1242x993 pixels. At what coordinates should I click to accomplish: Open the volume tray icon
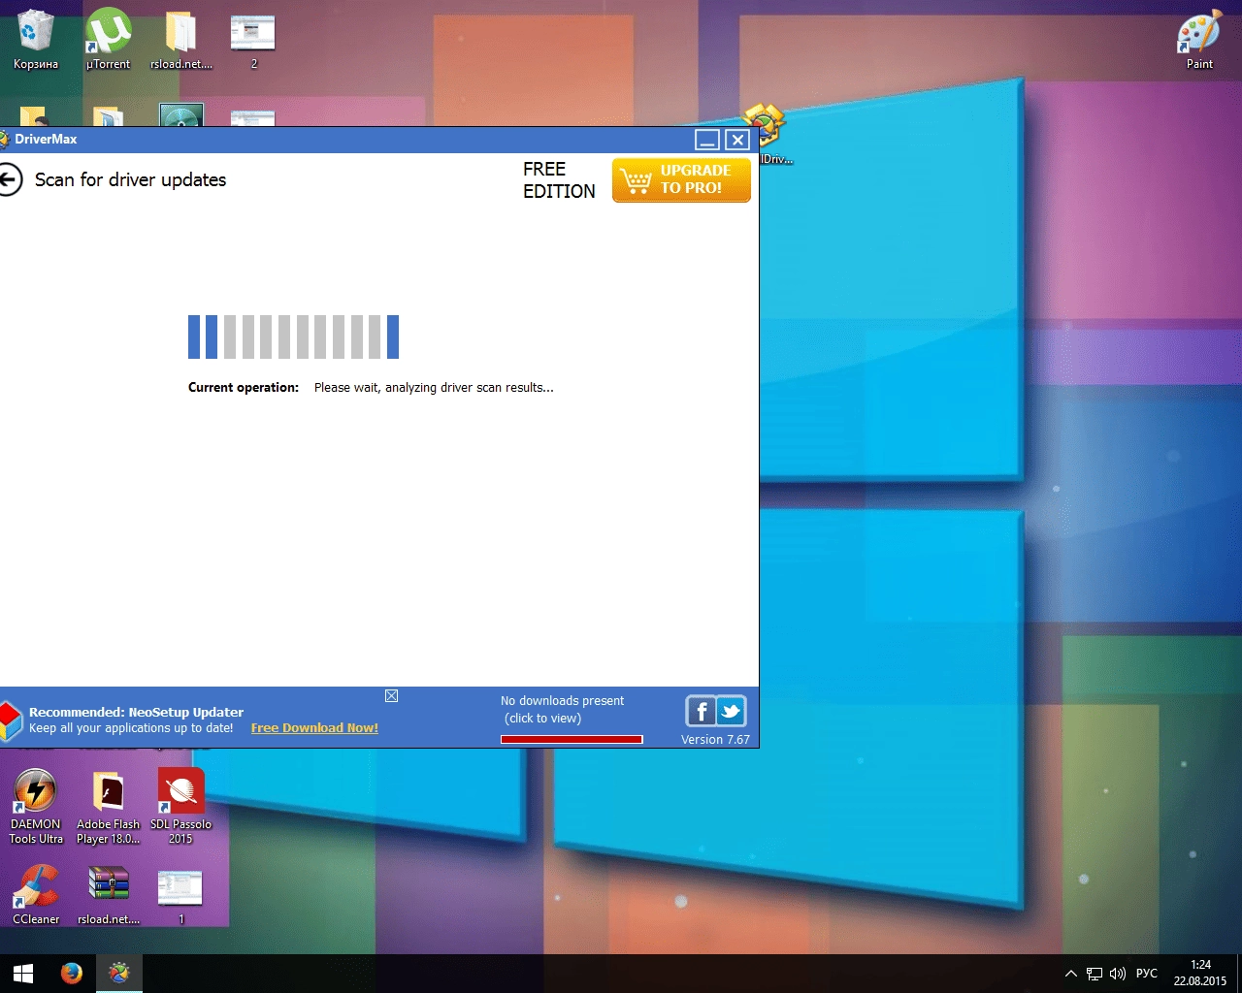(x=1118, y=974)
